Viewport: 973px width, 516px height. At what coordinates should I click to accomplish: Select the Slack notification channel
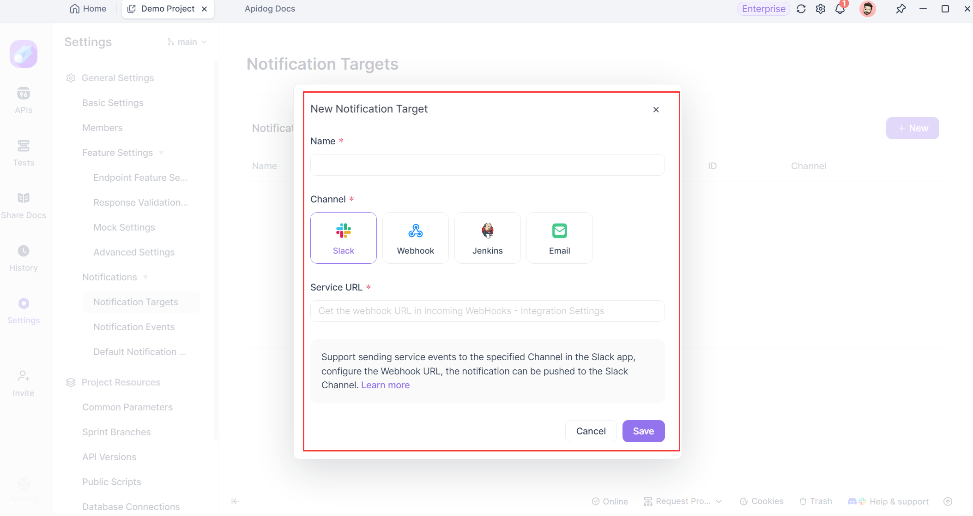[x=343, y=237]
